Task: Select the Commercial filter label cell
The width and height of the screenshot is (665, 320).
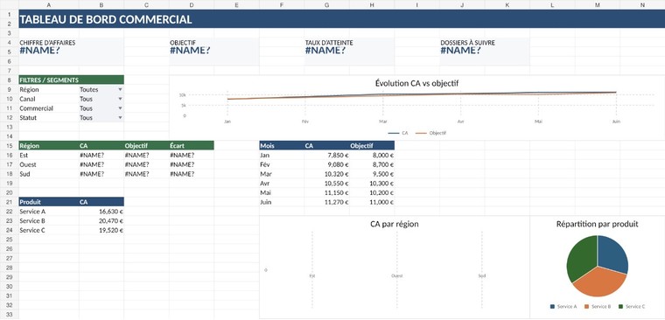Action: pyautogui.click(x=49, y=108)
